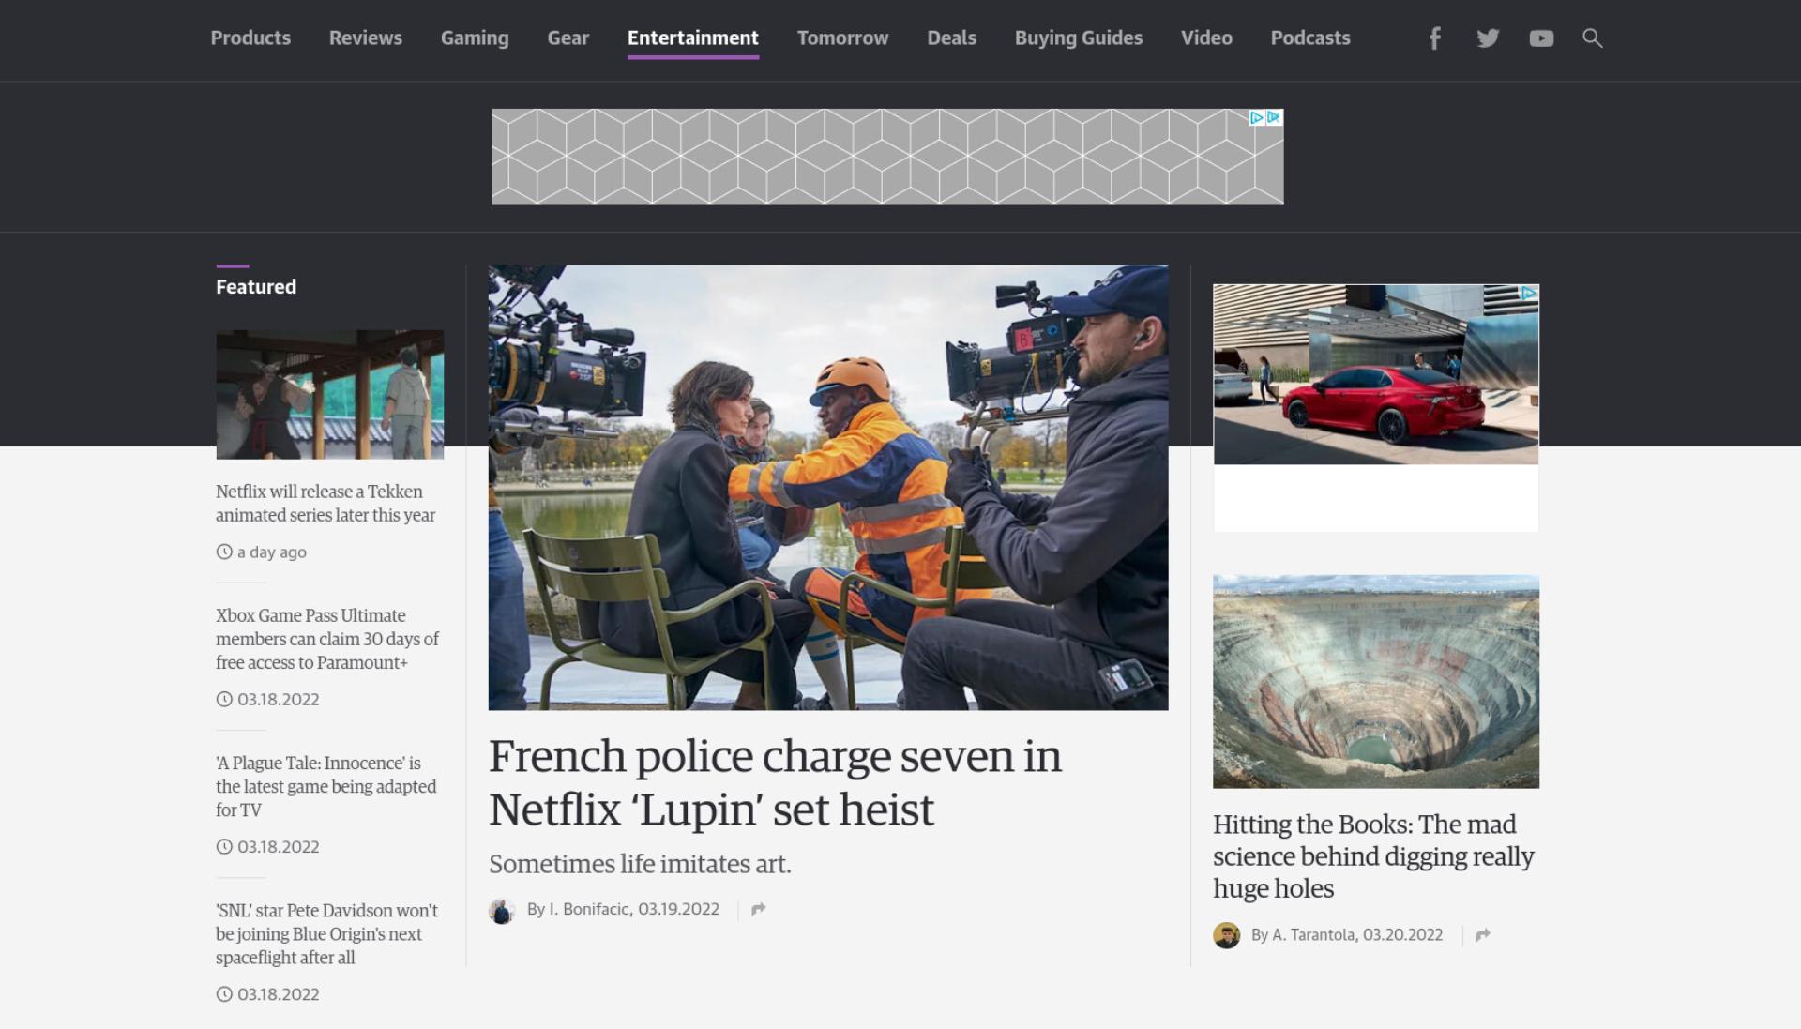The image size is (1801, 1029).
Task: Open the Video section
Action: (x=1206, y=38)
